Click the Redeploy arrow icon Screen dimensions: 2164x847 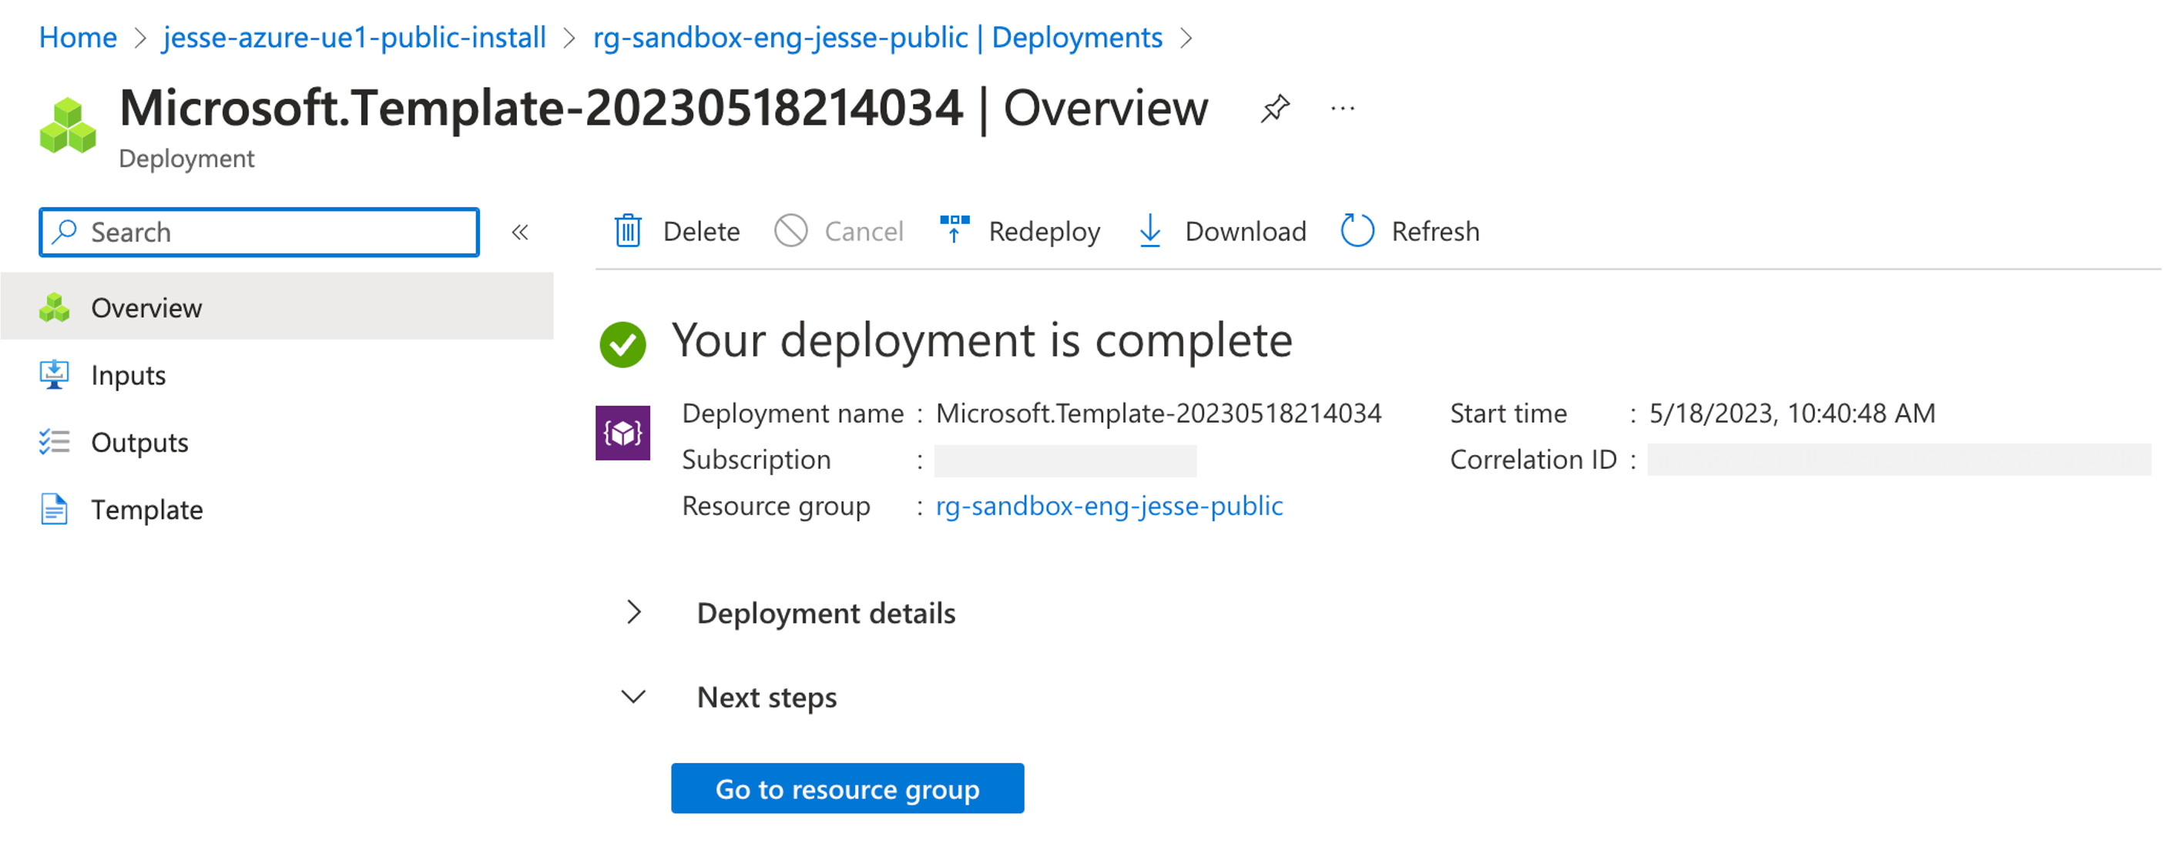[x=955, y=229]
